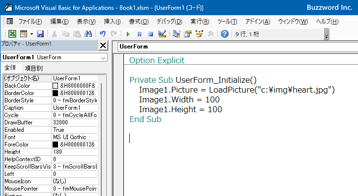Click the Cut scissors icon
Image resolution: width=358 pixels, height=196 pixels.
[x=54, y=34]
